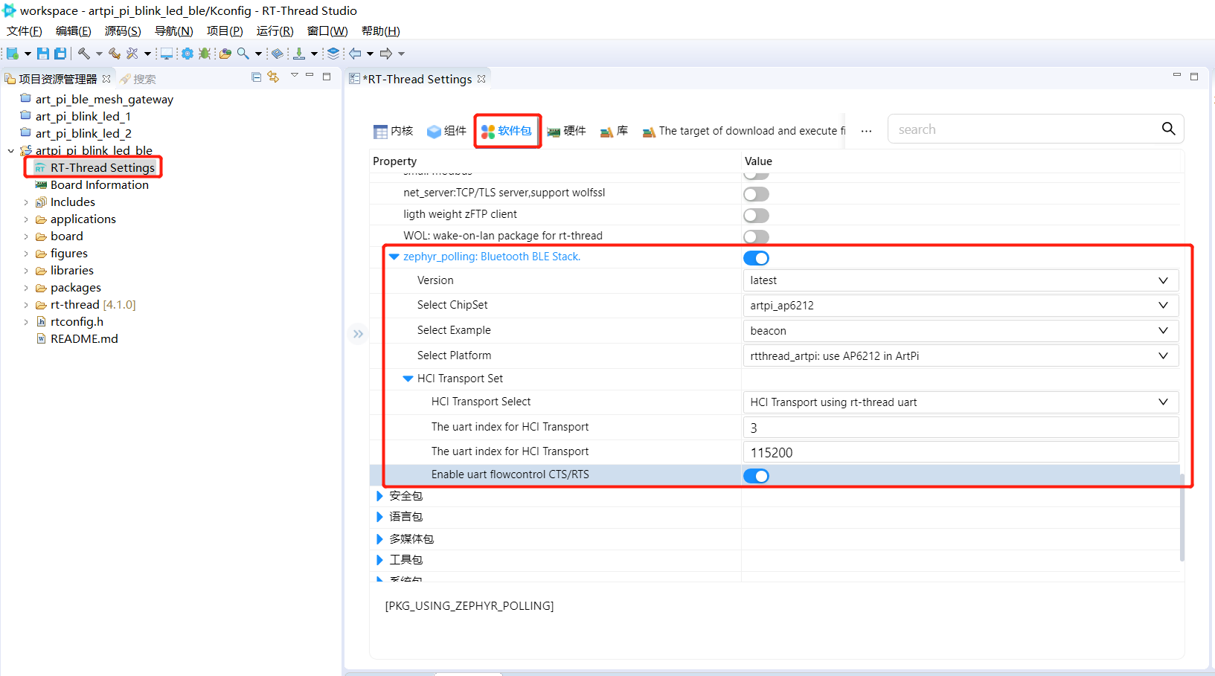Disable the zephyr_polling Bluetooth BLE Stack toggle
Viewport: 1215px width, 676px height.
(756, 258)
